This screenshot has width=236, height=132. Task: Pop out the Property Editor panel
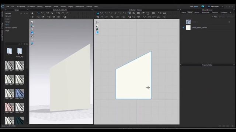tap(234, 65)
